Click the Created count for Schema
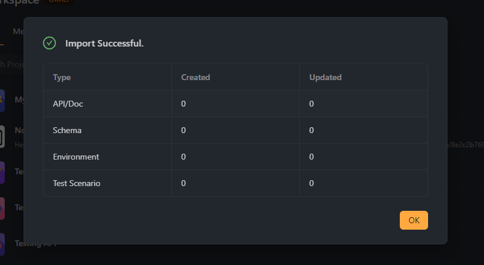Viewport: 484px width, 265px height. coord(183,130)
